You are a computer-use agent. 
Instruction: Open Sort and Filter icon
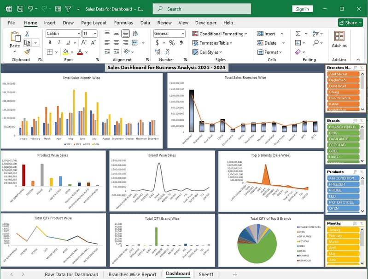tap(315, 34)
